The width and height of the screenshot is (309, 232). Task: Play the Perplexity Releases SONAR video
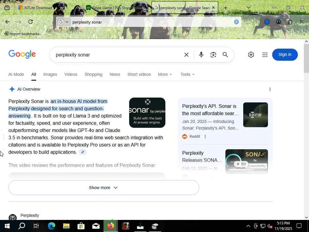tap(247, 161)
